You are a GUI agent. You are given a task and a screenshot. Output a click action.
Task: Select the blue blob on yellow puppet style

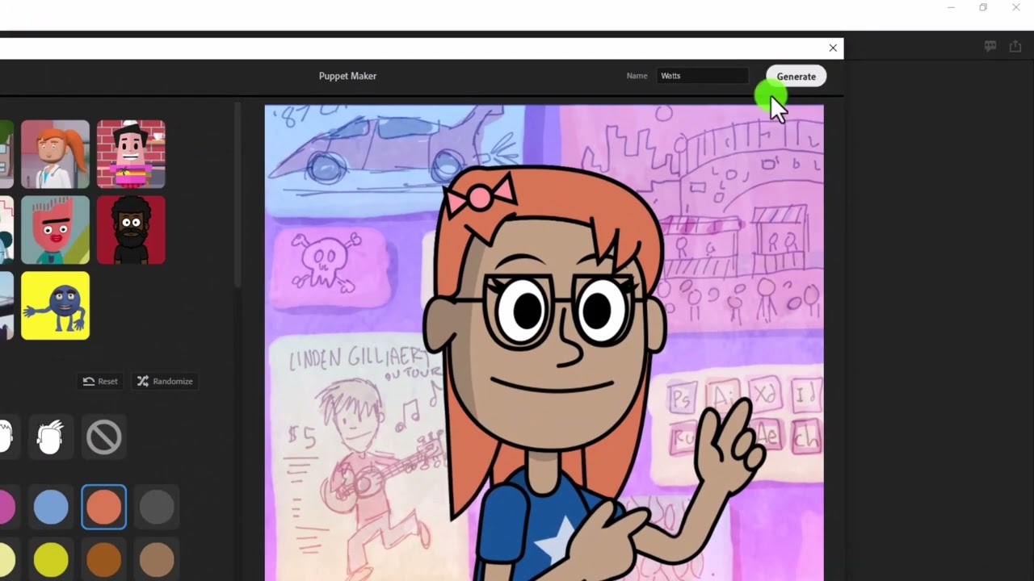tap(55, 306)
